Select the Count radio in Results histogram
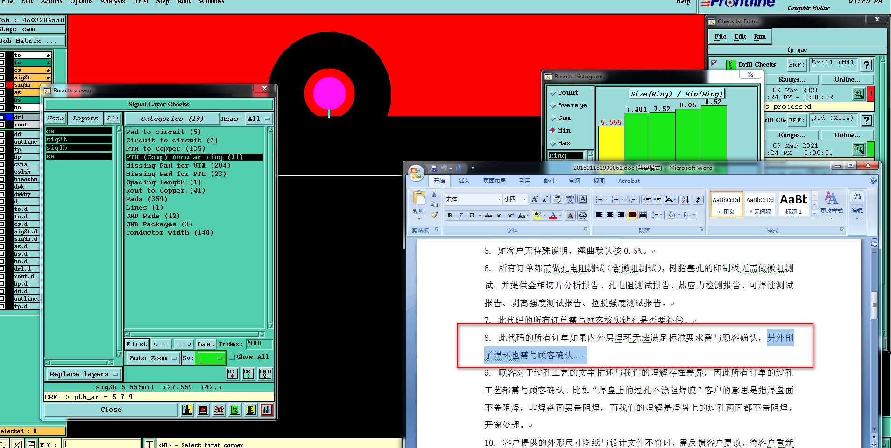Viewport: 891px width, 448px height. pos(553,93)
